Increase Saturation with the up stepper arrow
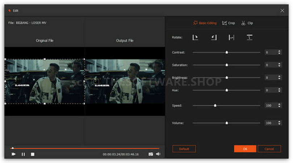293x163 pixels. (x=279, y=64)
